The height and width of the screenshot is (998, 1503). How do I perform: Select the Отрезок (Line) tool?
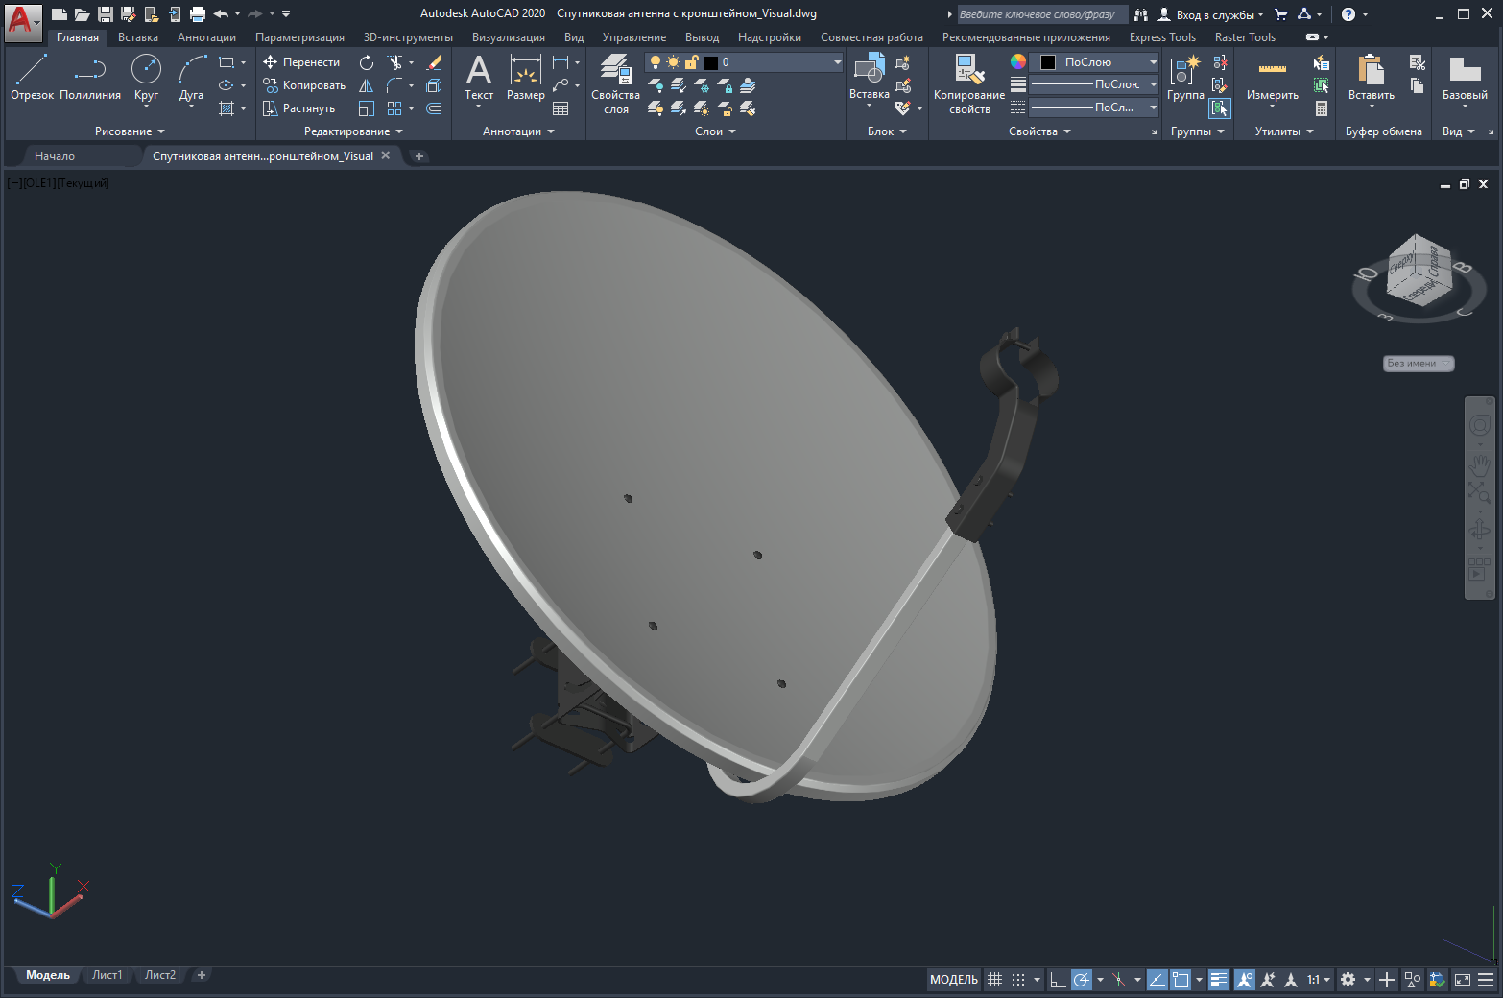click(32, 77)
